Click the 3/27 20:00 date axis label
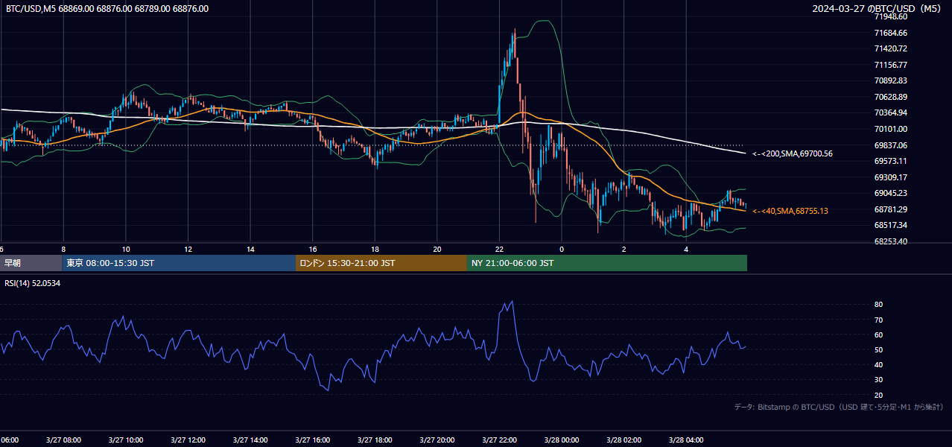Screen dimensions: 952x447 [x=437, y=440]
